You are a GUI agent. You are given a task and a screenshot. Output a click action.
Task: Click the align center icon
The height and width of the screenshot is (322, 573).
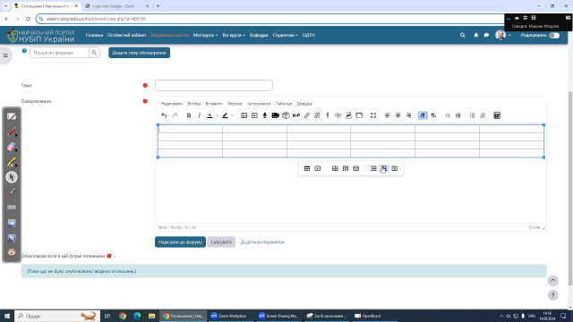click(398, 115)
